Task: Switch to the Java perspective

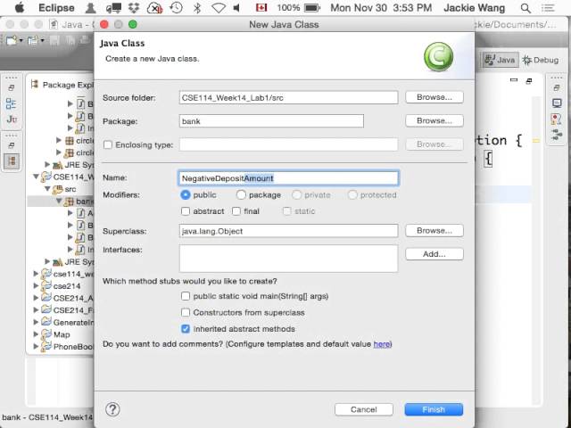Action: [x=501, y=60]
